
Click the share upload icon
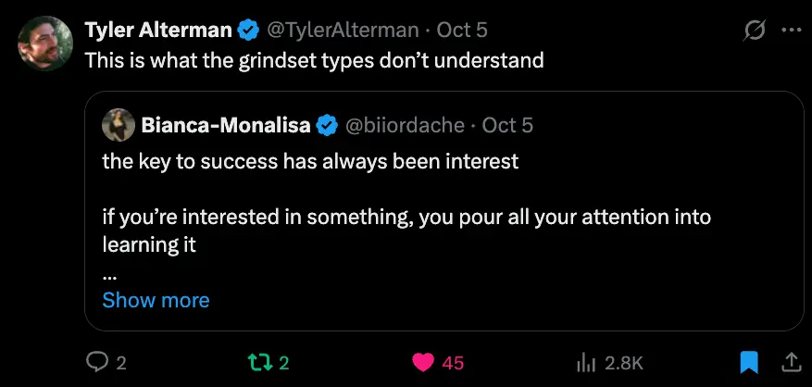pyautogui.click(x=792, y=363)
